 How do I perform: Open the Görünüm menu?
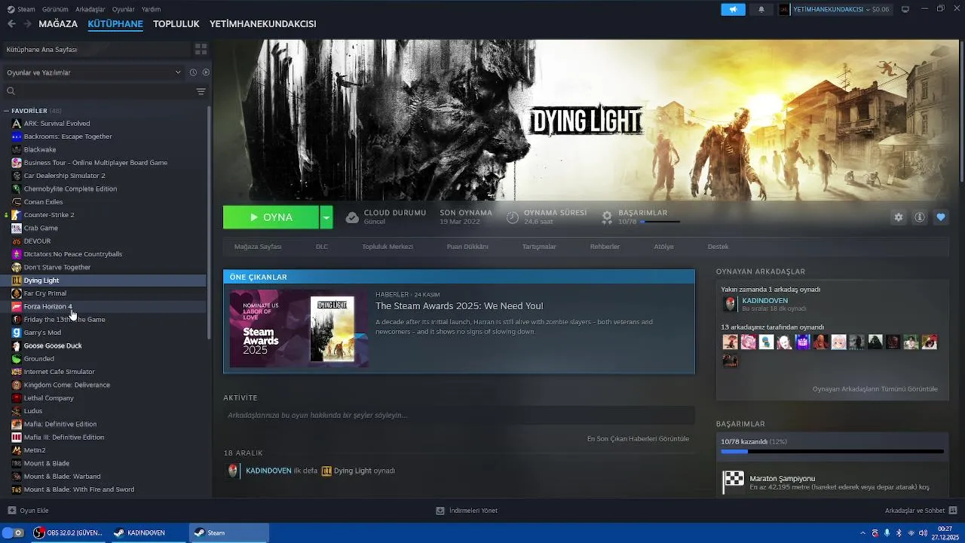[x=55, y=9]
